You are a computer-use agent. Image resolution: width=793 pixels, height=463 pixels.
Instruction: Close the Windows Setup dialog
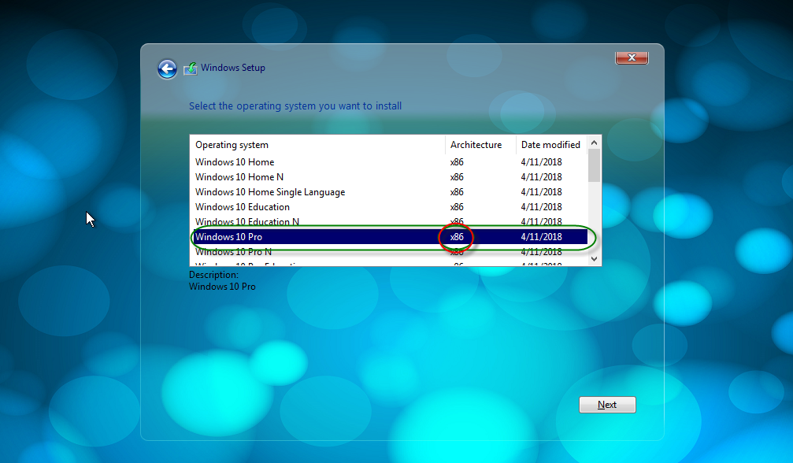tap(631, 57)
